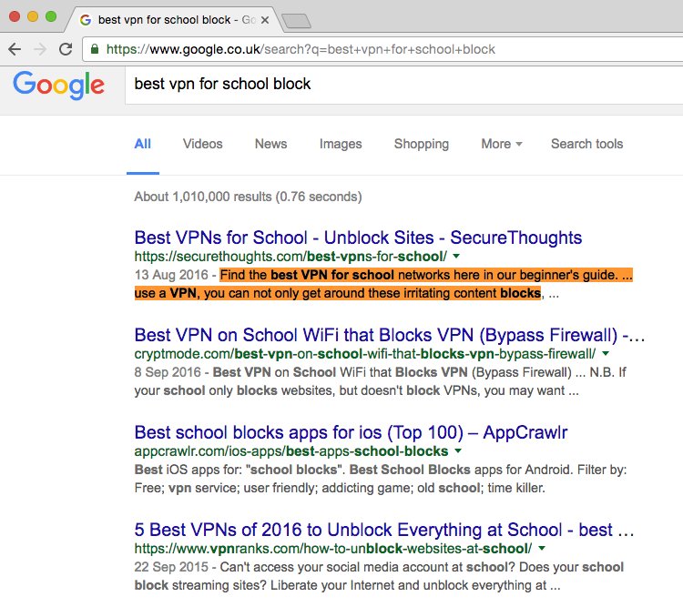Expand dropdown arrow next to vpnranks.com URL

point(542,548)
